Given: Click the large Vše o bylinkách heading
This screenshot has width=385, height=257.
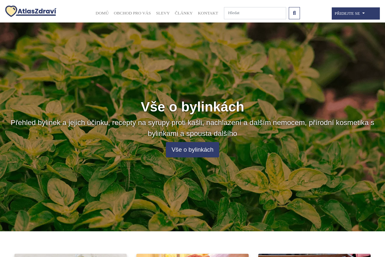Looking at the screenshot, I should tap(193, 107).
